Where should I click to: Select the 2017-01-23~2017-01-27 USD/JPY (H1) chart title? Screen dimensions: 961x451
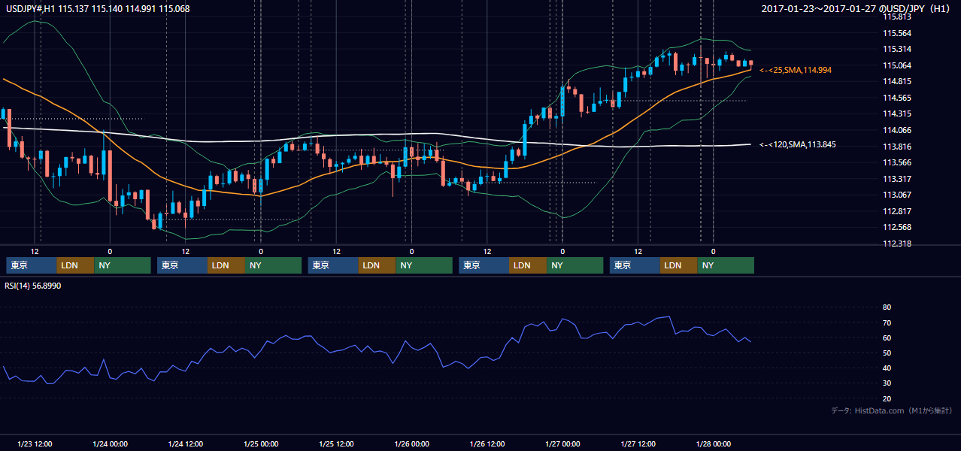pyautogui.click(x=857, y=9)
